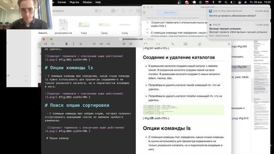This screenshot has width=274, height=154.
Task: Toggle bold formatting in MacDown toolbar
Action: 66,44
